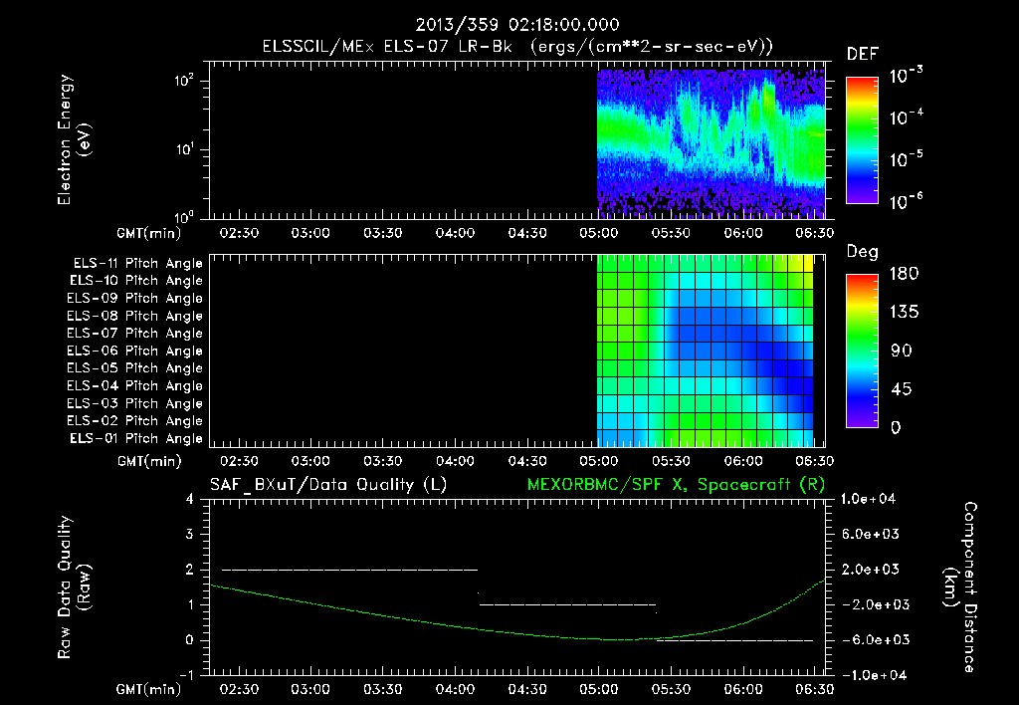This screenshot has width=1019, height=705.
Task: Click the Component Distance (km) axis label
Action: [960, 587]
